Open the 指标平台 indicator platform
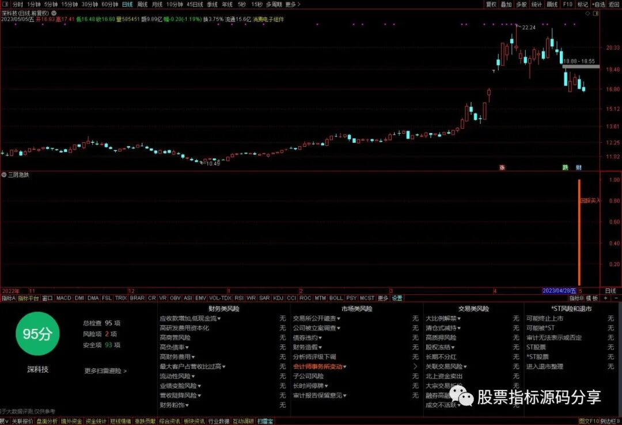622x425 pixels. (29, 298)
